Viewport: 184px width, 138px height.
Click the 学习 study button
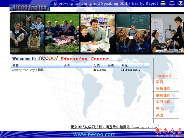[x=159, y=82]
